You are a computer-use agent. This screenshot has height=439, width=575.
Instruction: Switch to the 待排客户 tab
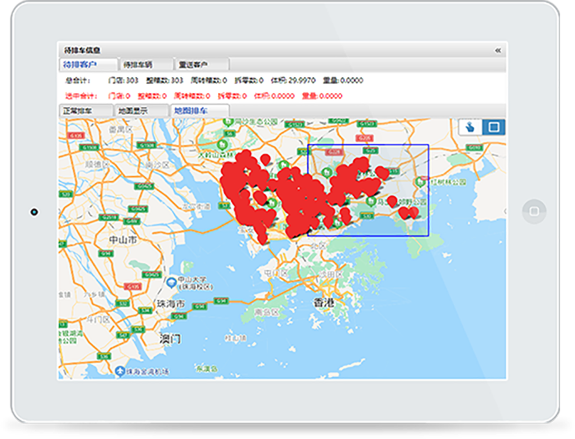[88, 65]
